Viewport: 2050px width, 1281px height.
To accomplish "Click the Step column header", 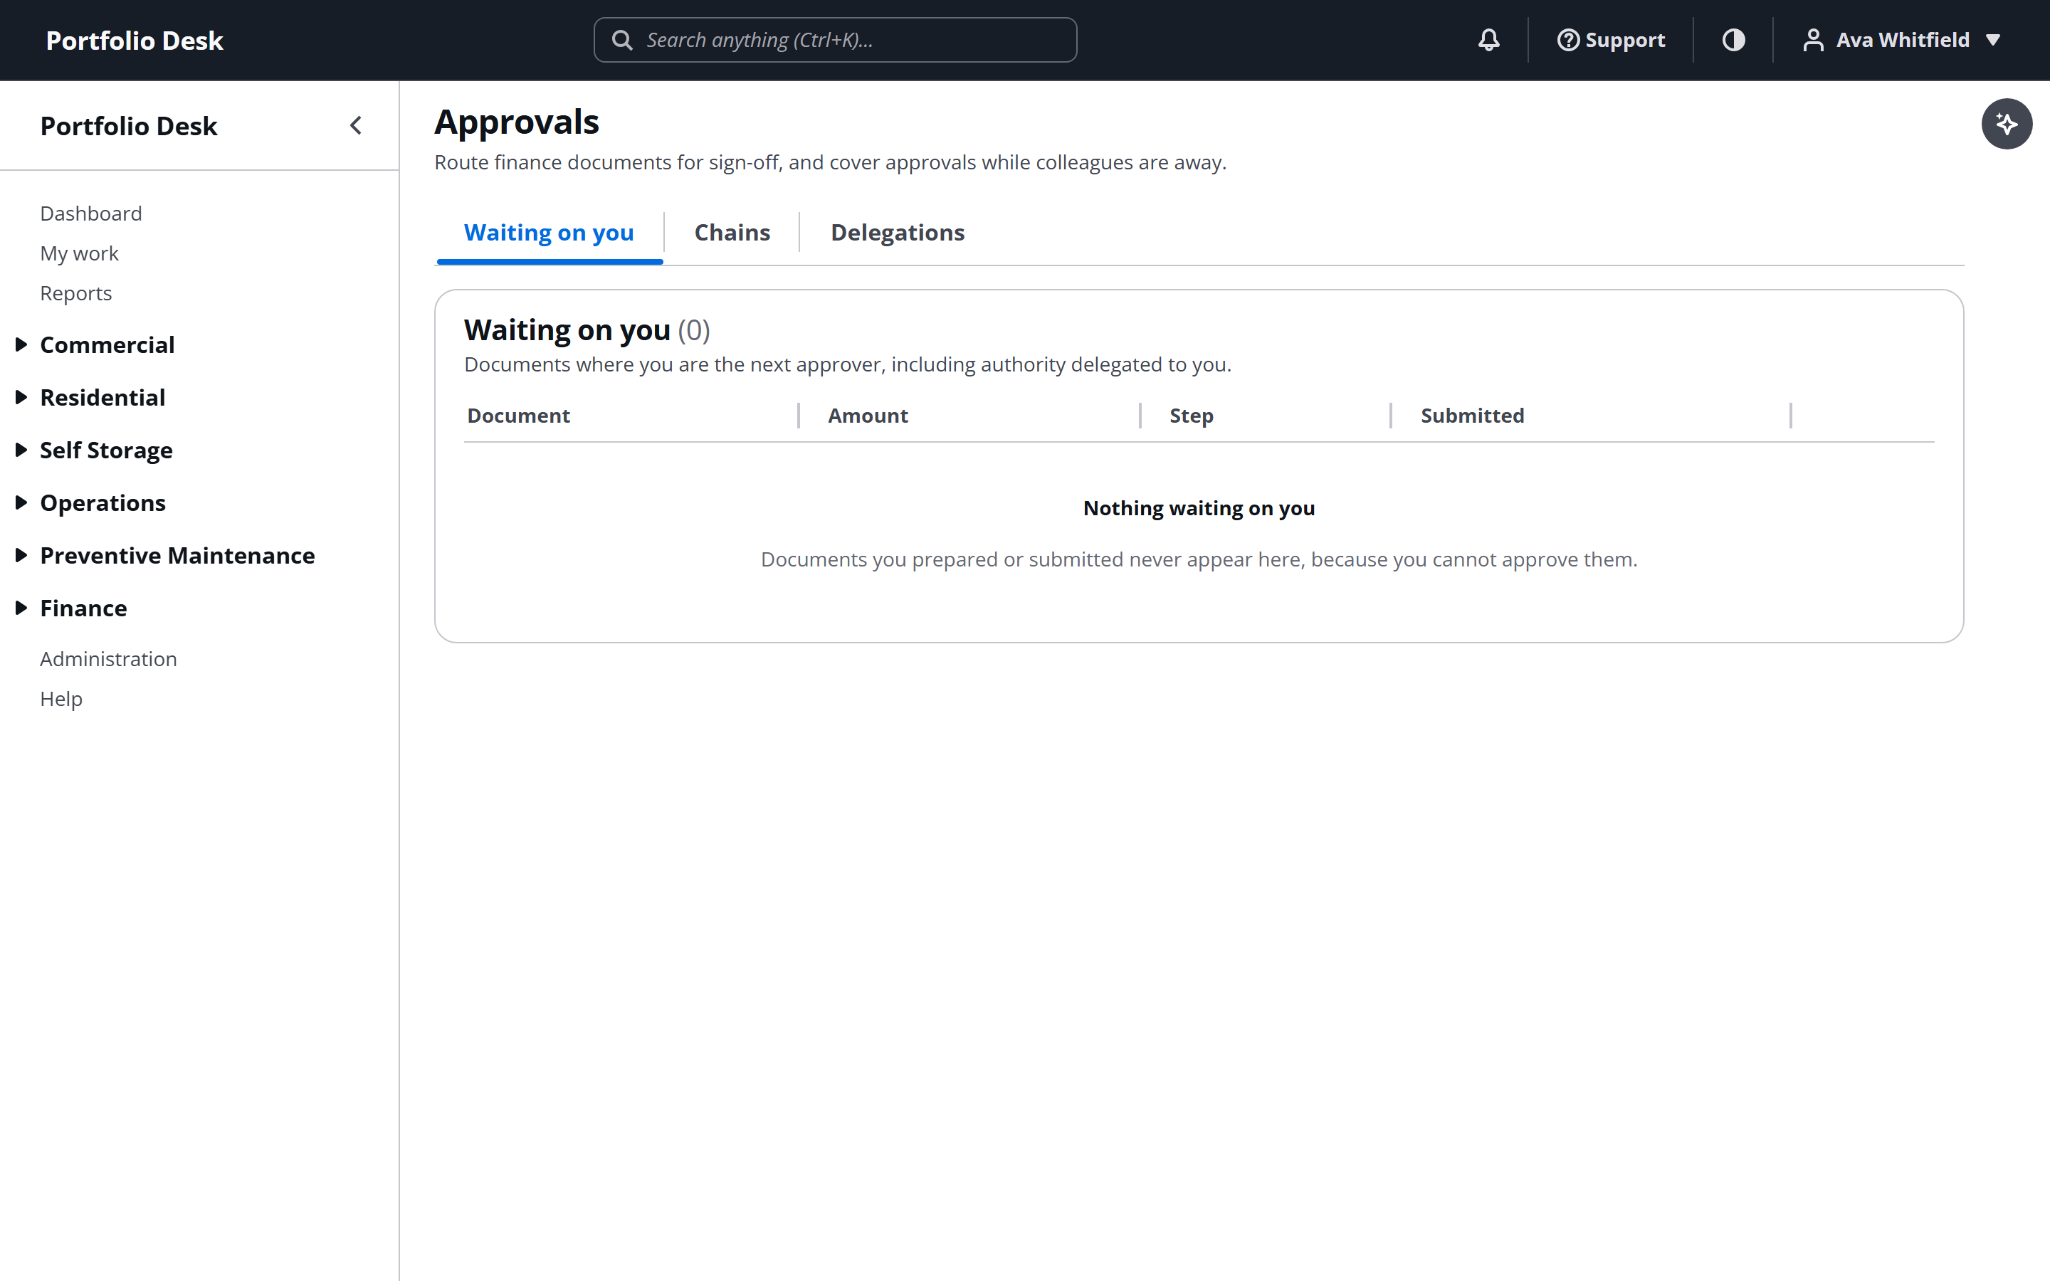I will pos(1191,416).
